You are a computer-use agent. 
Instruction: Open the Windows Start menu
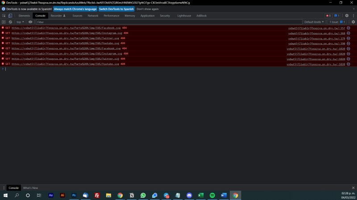5,195
